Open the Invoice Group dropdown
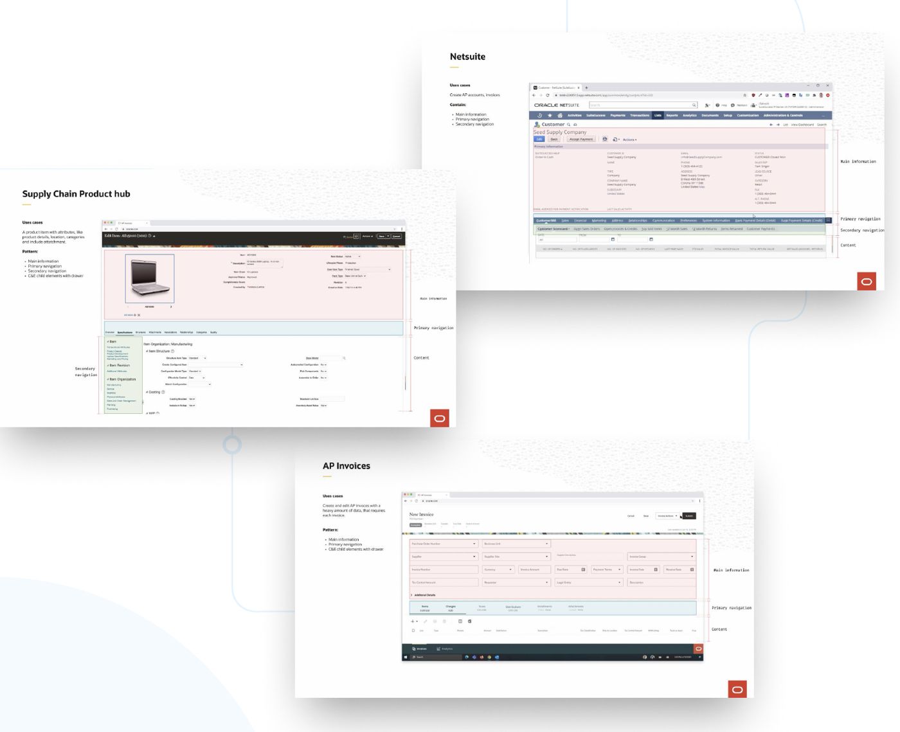 click(661, 557)
